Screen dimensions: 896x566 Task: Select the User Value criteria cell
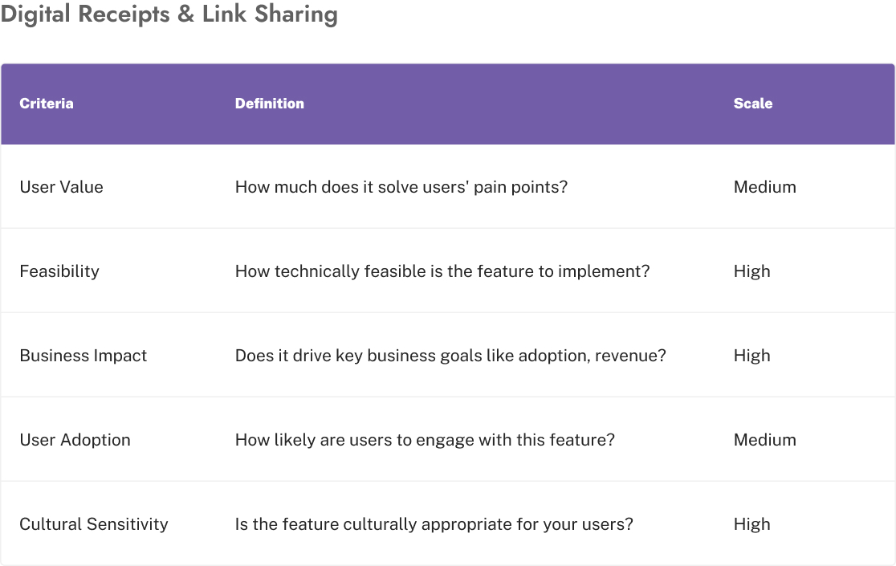[62, 187]
